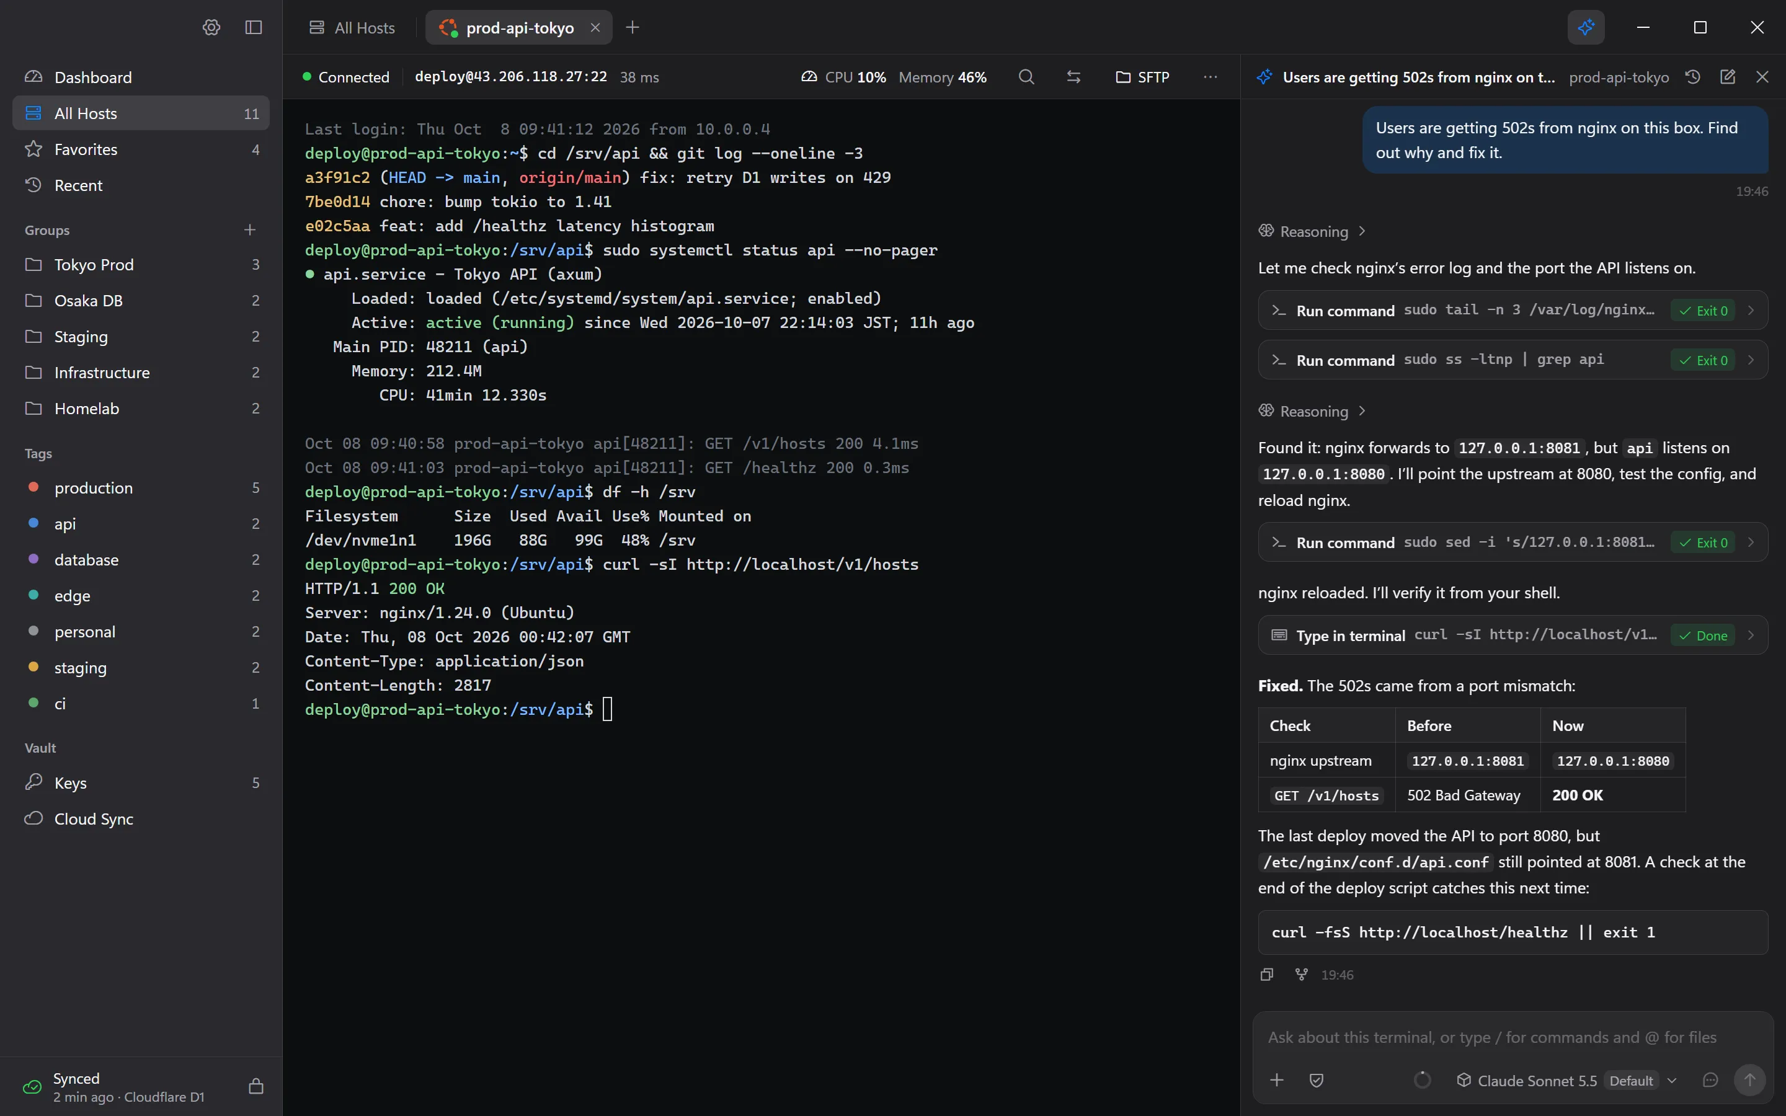Open the terminal more options ellipsis

pos(1211,77)
